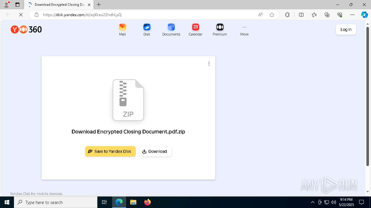Show hidden system tray icons
The height and width of the screenshot is (208, 371).
(x=312, y=202)
